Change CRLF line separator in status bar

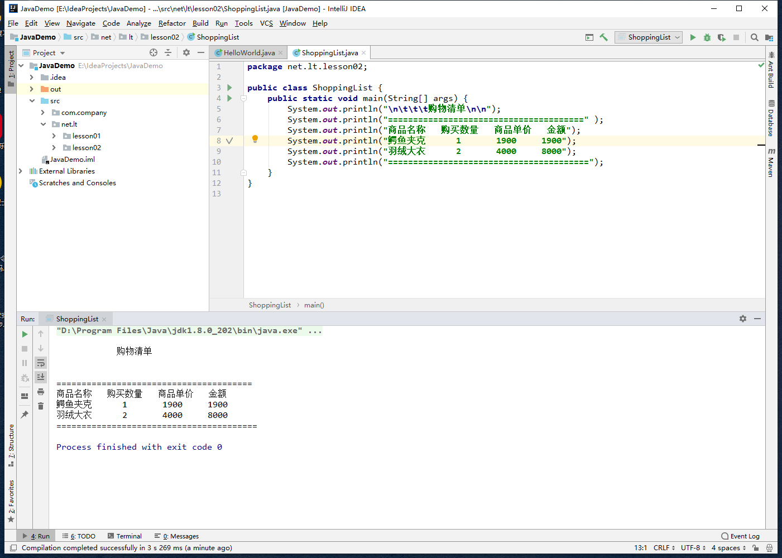coord(664,548)
